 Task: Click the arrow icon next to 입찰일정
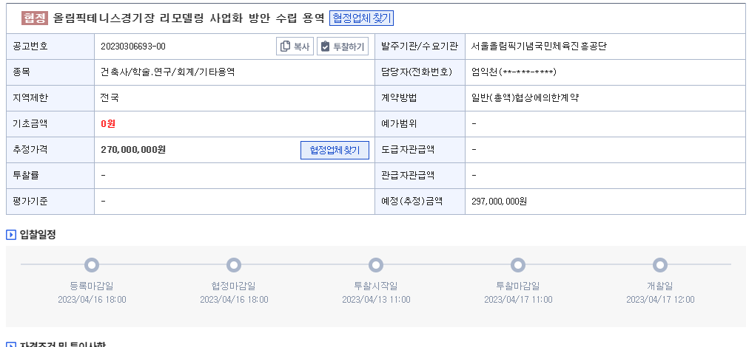(11, 235)
